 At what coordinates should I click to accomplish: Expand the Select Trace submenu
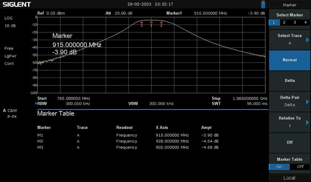pyautogui.click(x=290, y=39)
